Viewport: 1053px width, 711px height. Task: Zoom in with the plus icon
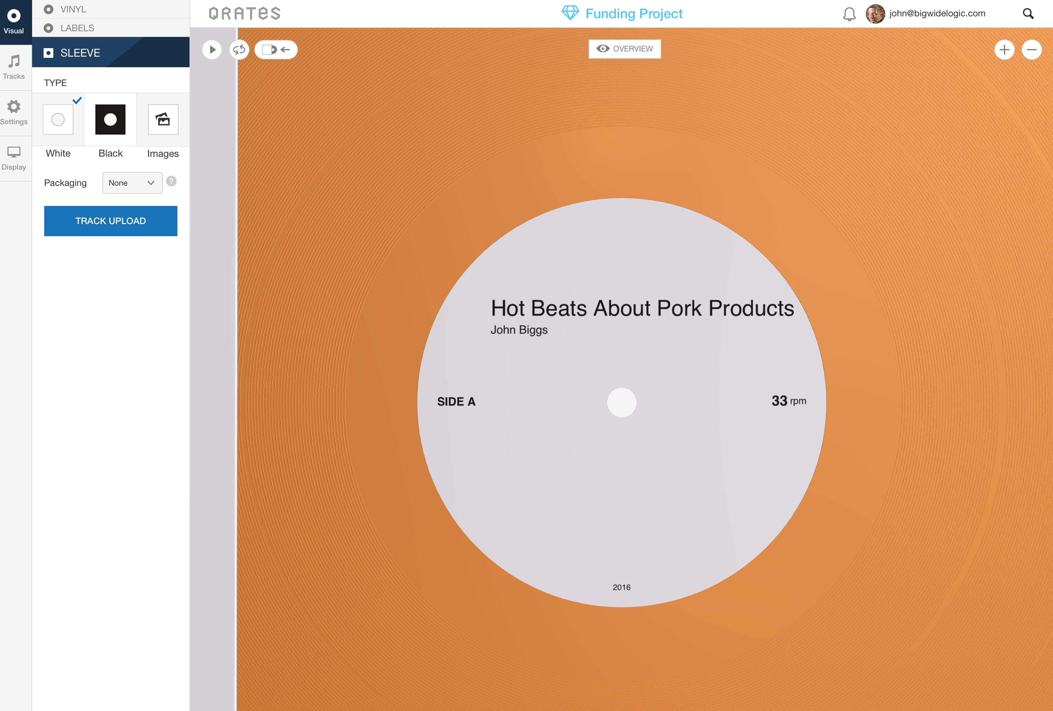point(1004,49)
